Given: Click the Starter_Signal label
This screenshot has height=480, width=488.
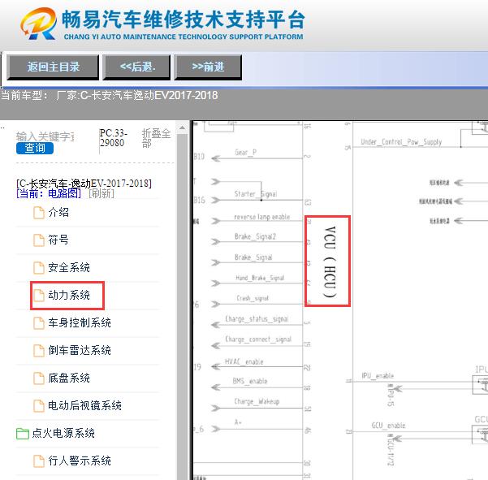Looking at the screenshot, I should click(x=255, y=194).
